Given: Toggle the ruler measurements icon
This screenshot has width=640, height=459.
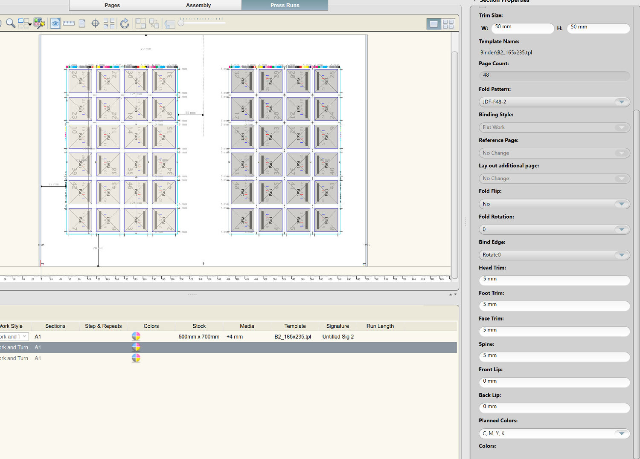Looking at the screenshot, I should 69,23.
